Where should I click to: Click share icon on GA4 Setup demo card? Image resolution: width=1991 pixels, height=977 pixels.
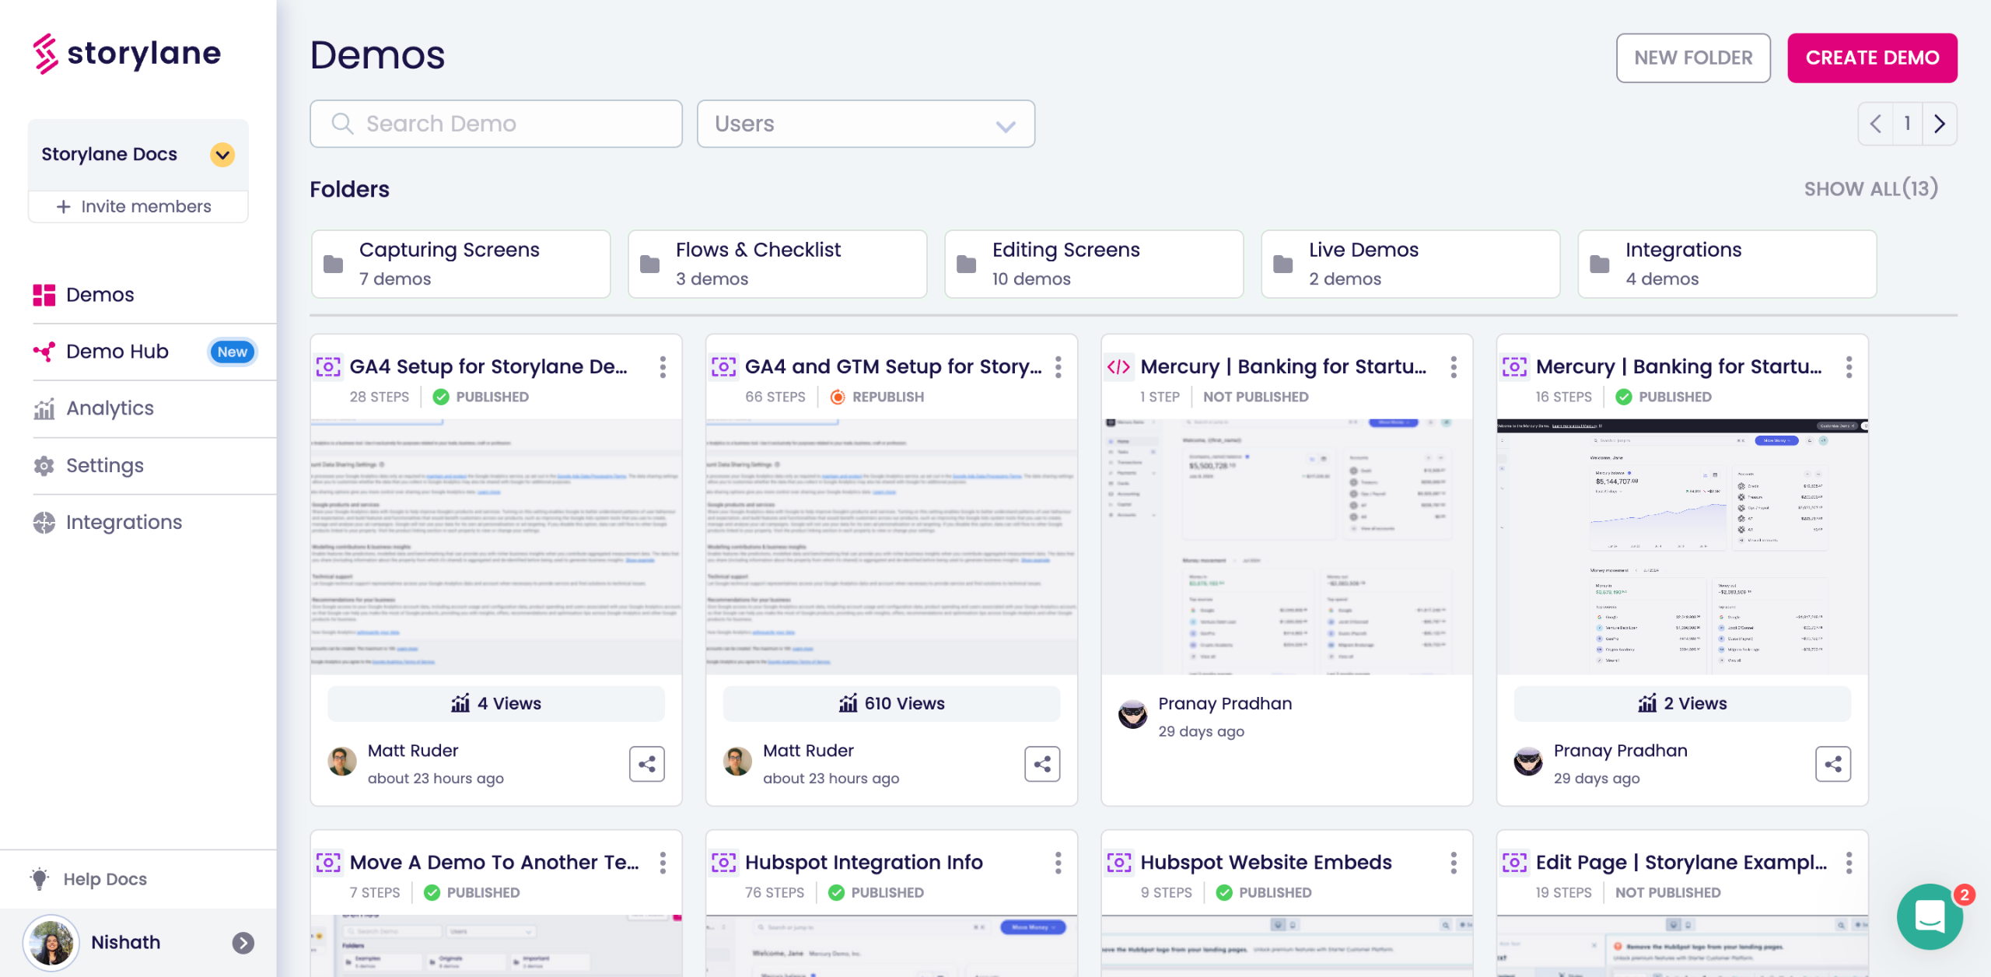coord(646,764)
